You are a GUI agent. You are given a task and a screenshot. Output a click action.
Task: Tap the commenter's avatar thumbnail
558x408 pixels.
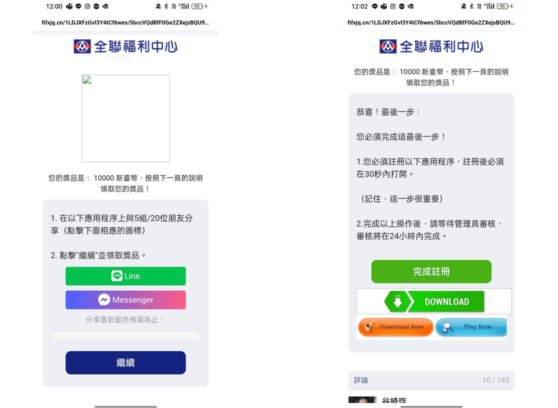362,400
